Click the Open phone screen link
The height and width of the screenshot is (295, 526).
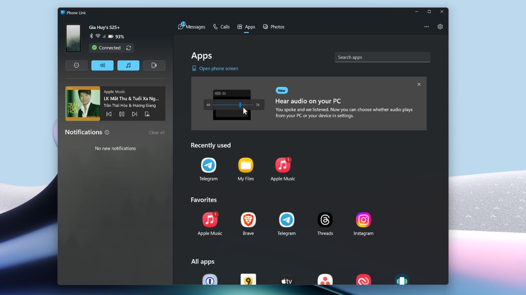[x=218, y=68]
